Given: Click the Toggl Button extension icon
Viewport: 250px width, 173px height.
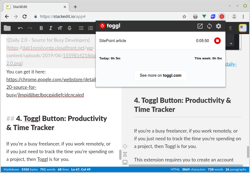Looking at the screenshot, I should click(x=222, y=17).
